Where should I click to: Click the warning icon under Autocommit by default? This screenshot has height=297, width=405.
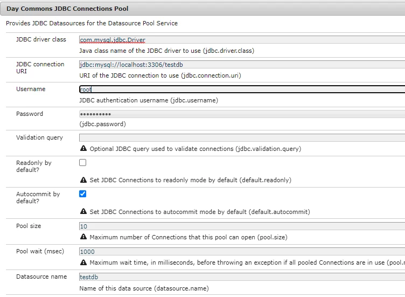[x=83, y=212]
